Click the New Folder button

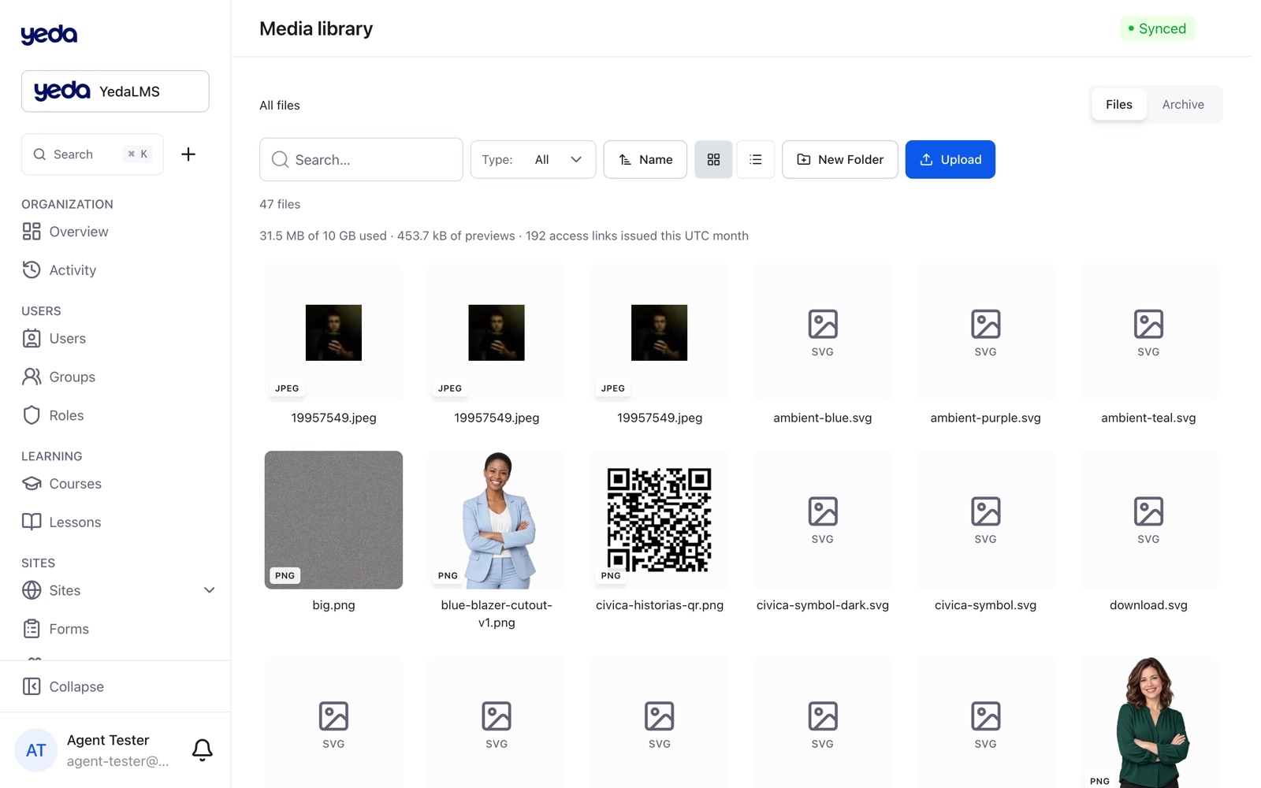[840, 159]
